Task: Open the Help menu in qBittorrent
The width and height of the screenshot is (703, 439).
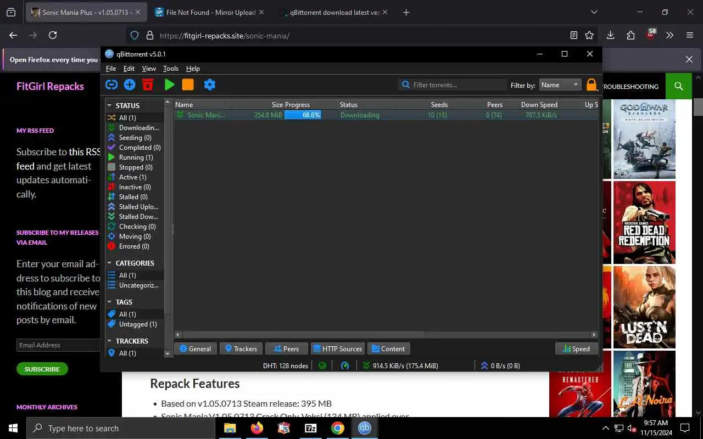Action: 193,69
